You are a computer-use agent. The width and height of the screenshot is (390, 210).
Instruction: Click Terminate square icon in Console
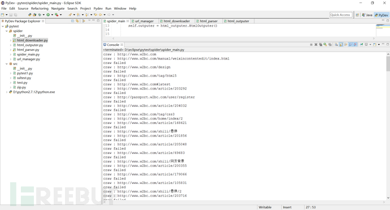pos(311,45)
